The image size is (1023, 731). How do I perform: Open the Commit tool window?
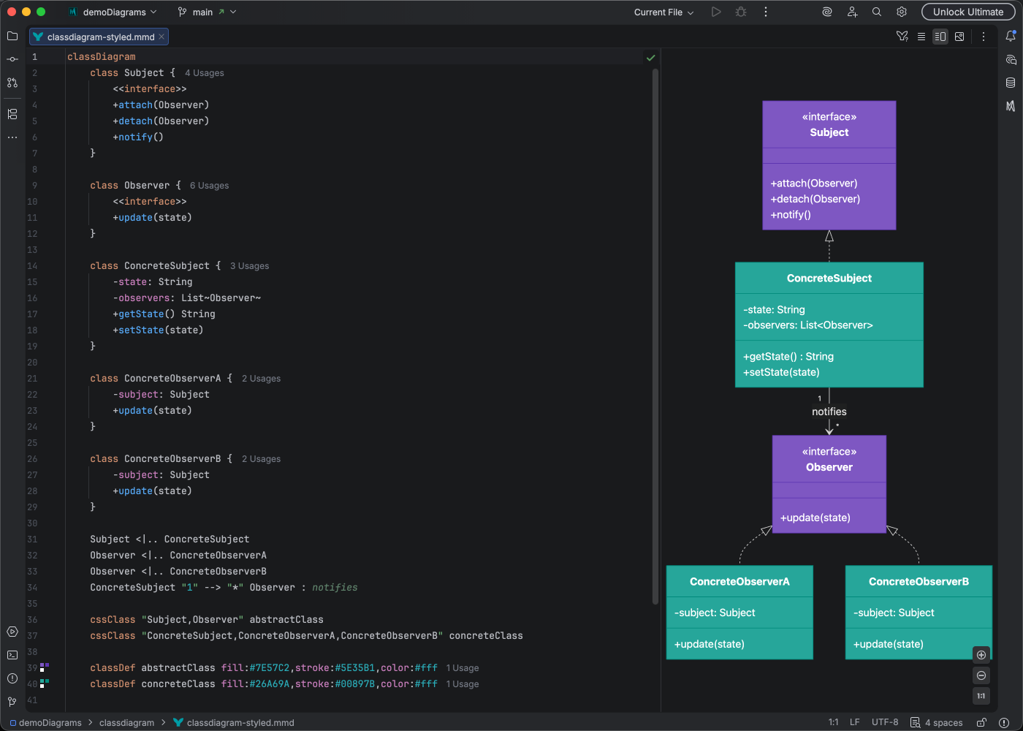tap(12, 59)
